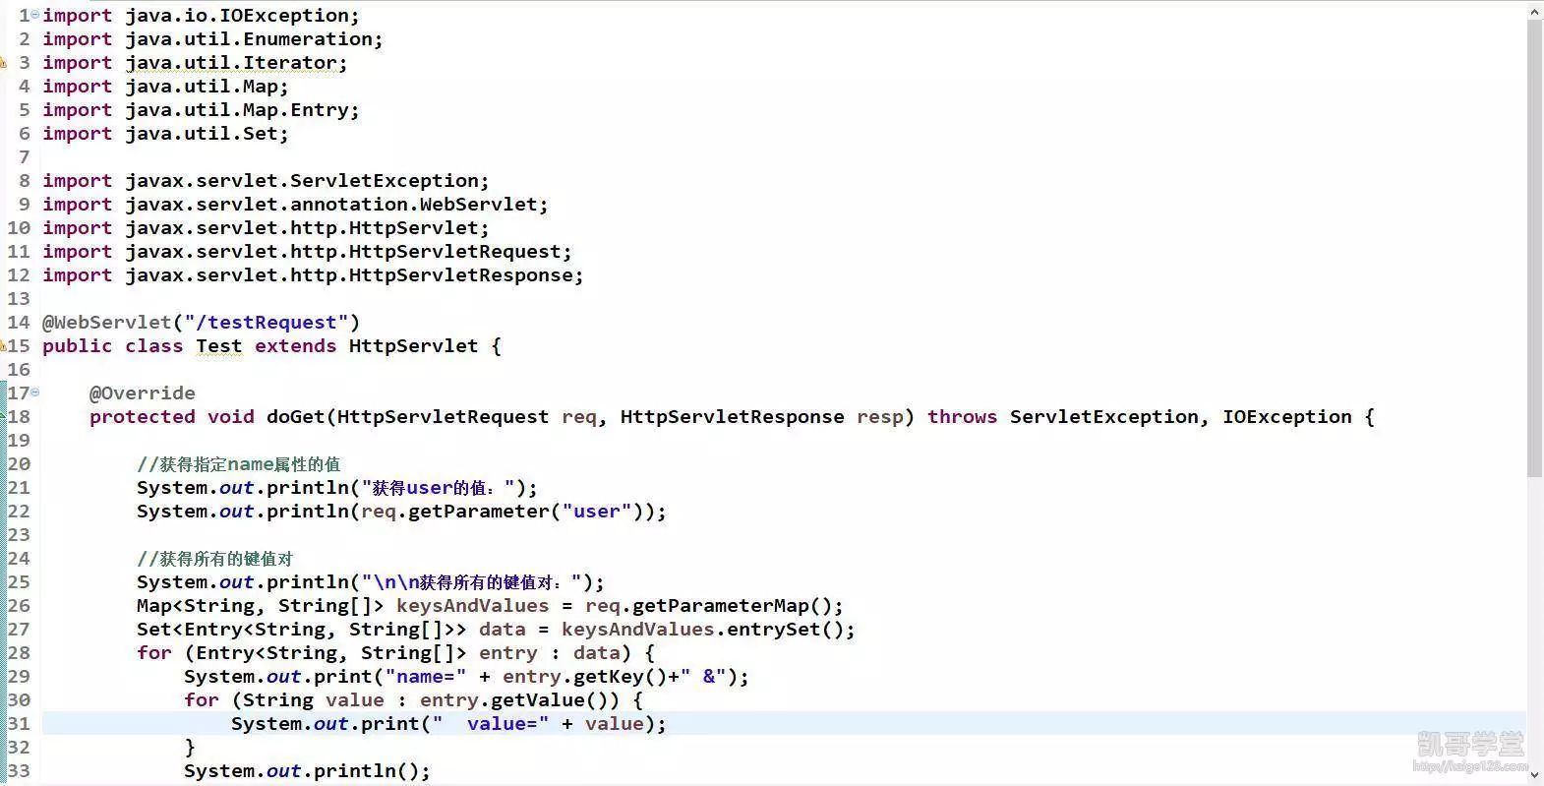Click 'javax.servlet.http.HttpServletResponse' import text
Image resolution: width=1544 pixels, height=786 pixels.
[x=349, y=275]
